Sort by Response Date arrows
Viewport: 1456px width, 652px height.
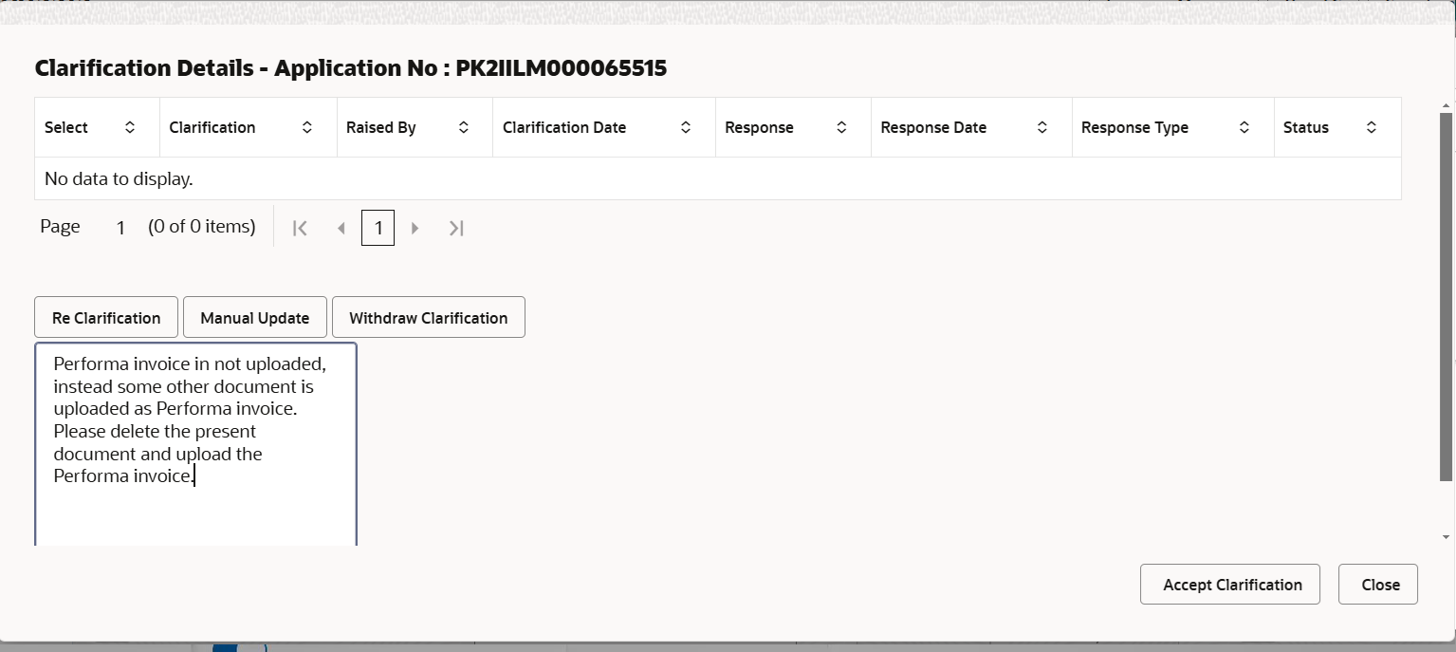pyautogui.click(x=1042, y=127)
